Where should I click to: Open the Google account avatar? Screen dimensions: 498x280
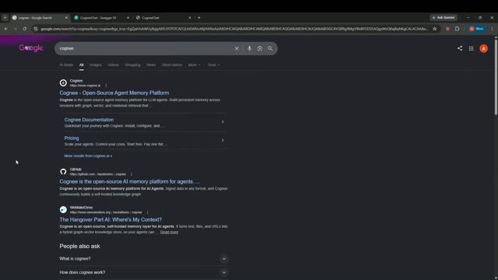coord(483,48)
